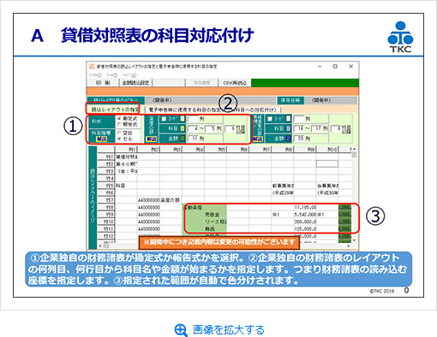Click the scroll-right arrow under the grid

coord(349,245)
